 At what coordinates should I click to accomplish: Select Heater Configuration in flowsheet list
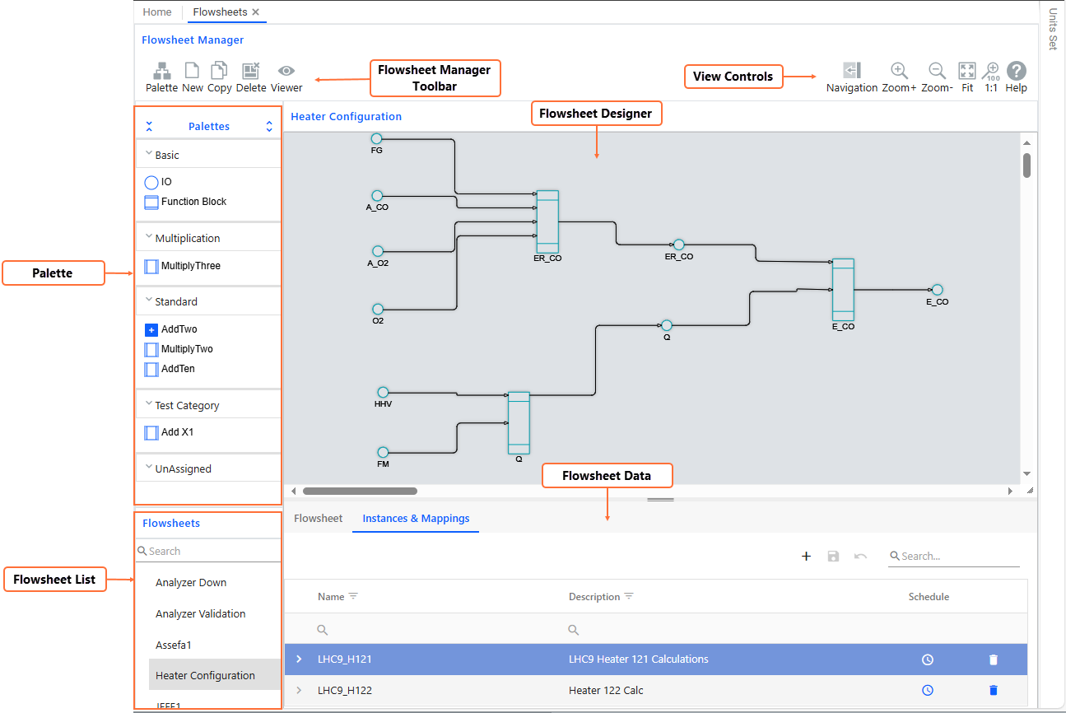pos(215,675)
